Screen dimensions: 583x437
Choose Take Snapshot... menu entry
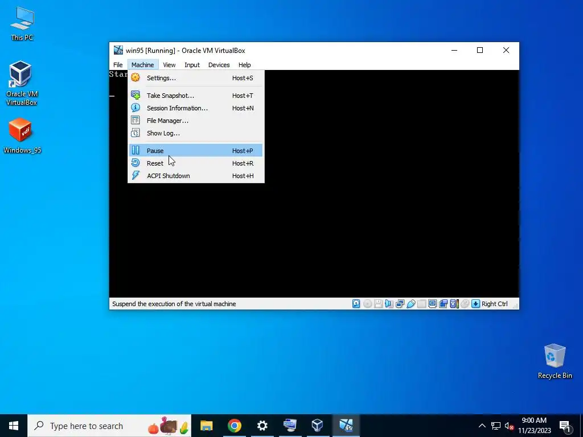196,96
